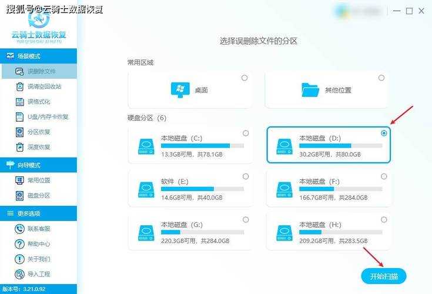432x294 pixels.
Task: Open 联系客服 contact support
Action: tap(38, 229)
